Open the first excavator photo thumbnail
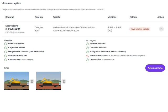Screen dimensions: 168x112 [x=17, y=81]
